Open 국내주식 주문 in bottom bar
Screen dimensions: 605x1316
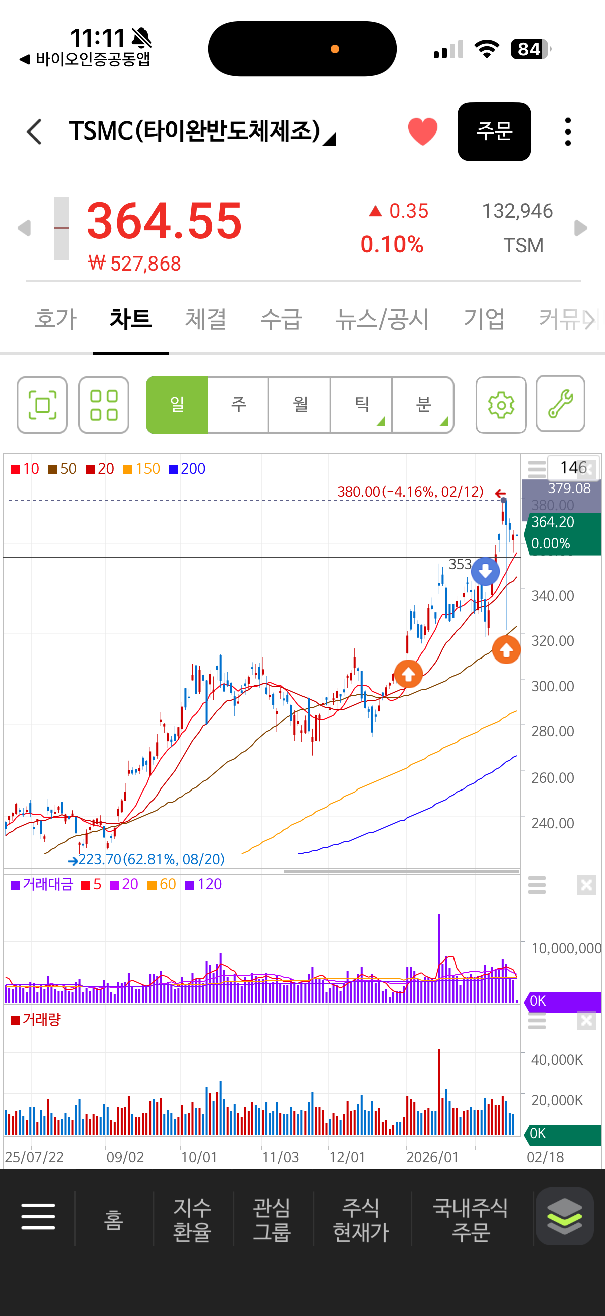coord(470,1220)
